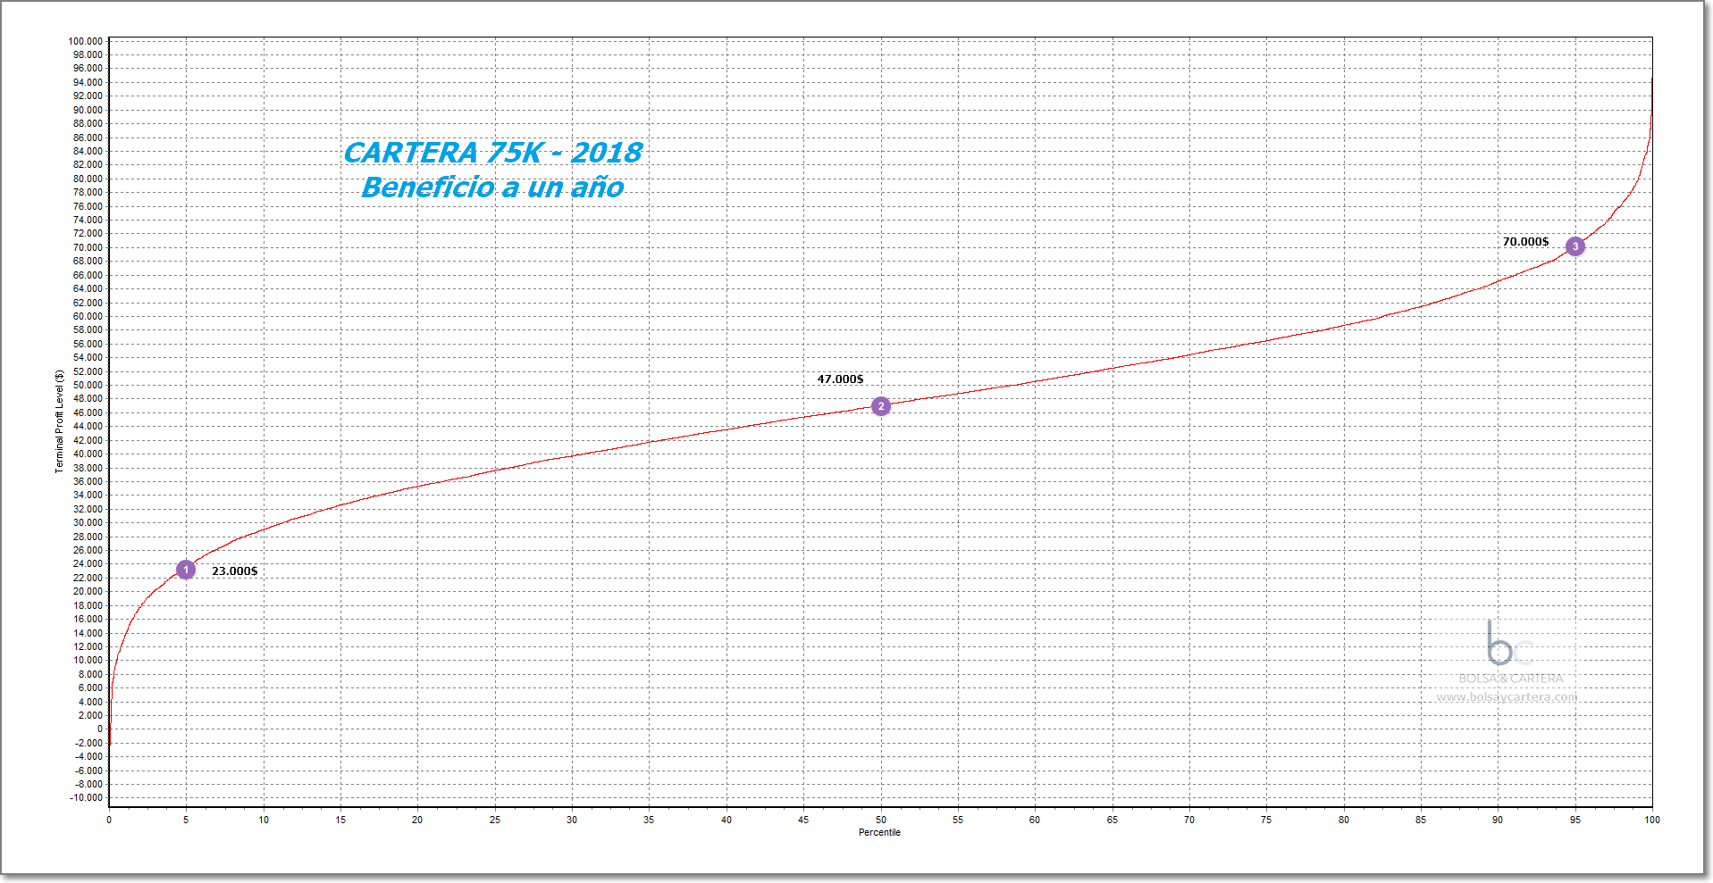Click the x-axis tick label 45

[803, 820]
